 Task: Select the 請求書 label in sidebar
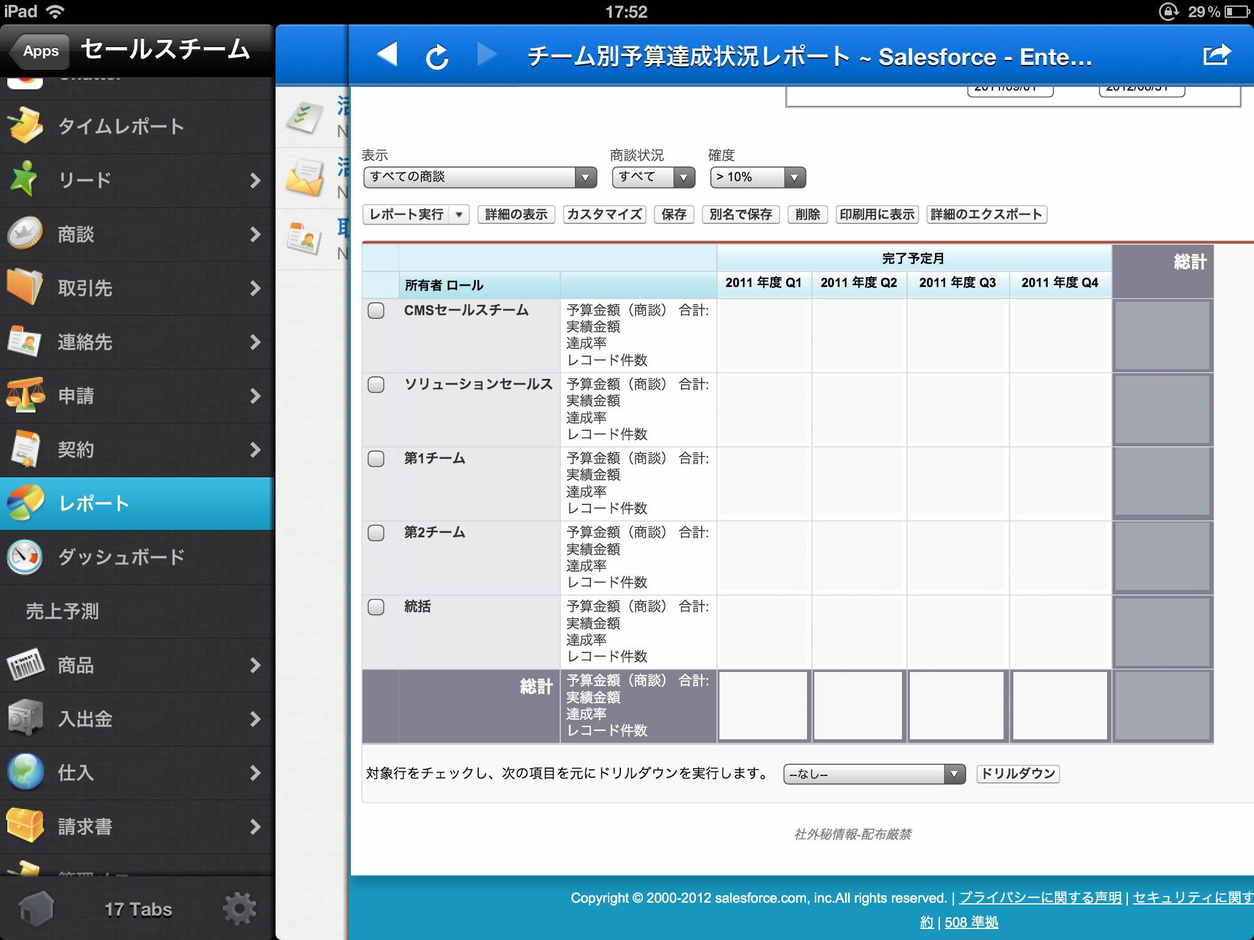tap(84, 826)
